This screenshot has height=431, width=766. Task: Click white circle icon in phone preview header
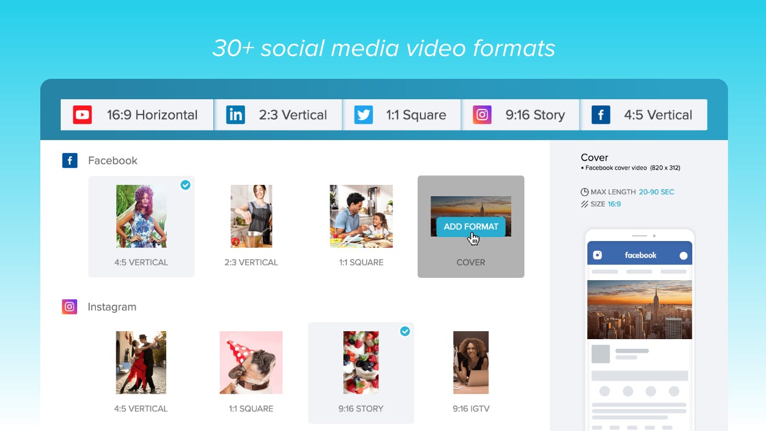click(684, 256)
